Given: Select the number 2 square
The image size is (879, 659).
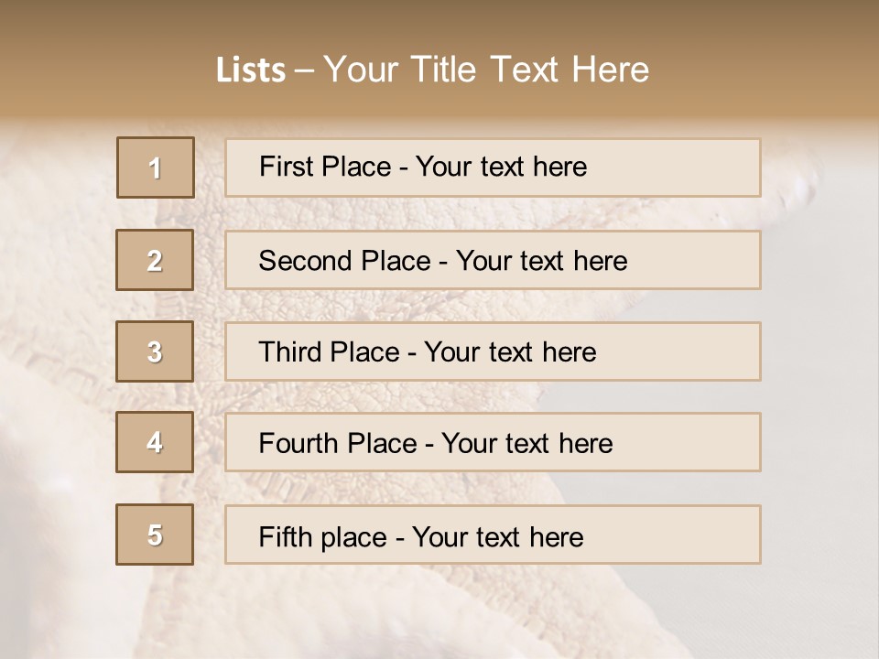Looking at the screenshot, I should pyautogui.click(x=155, y=260).
